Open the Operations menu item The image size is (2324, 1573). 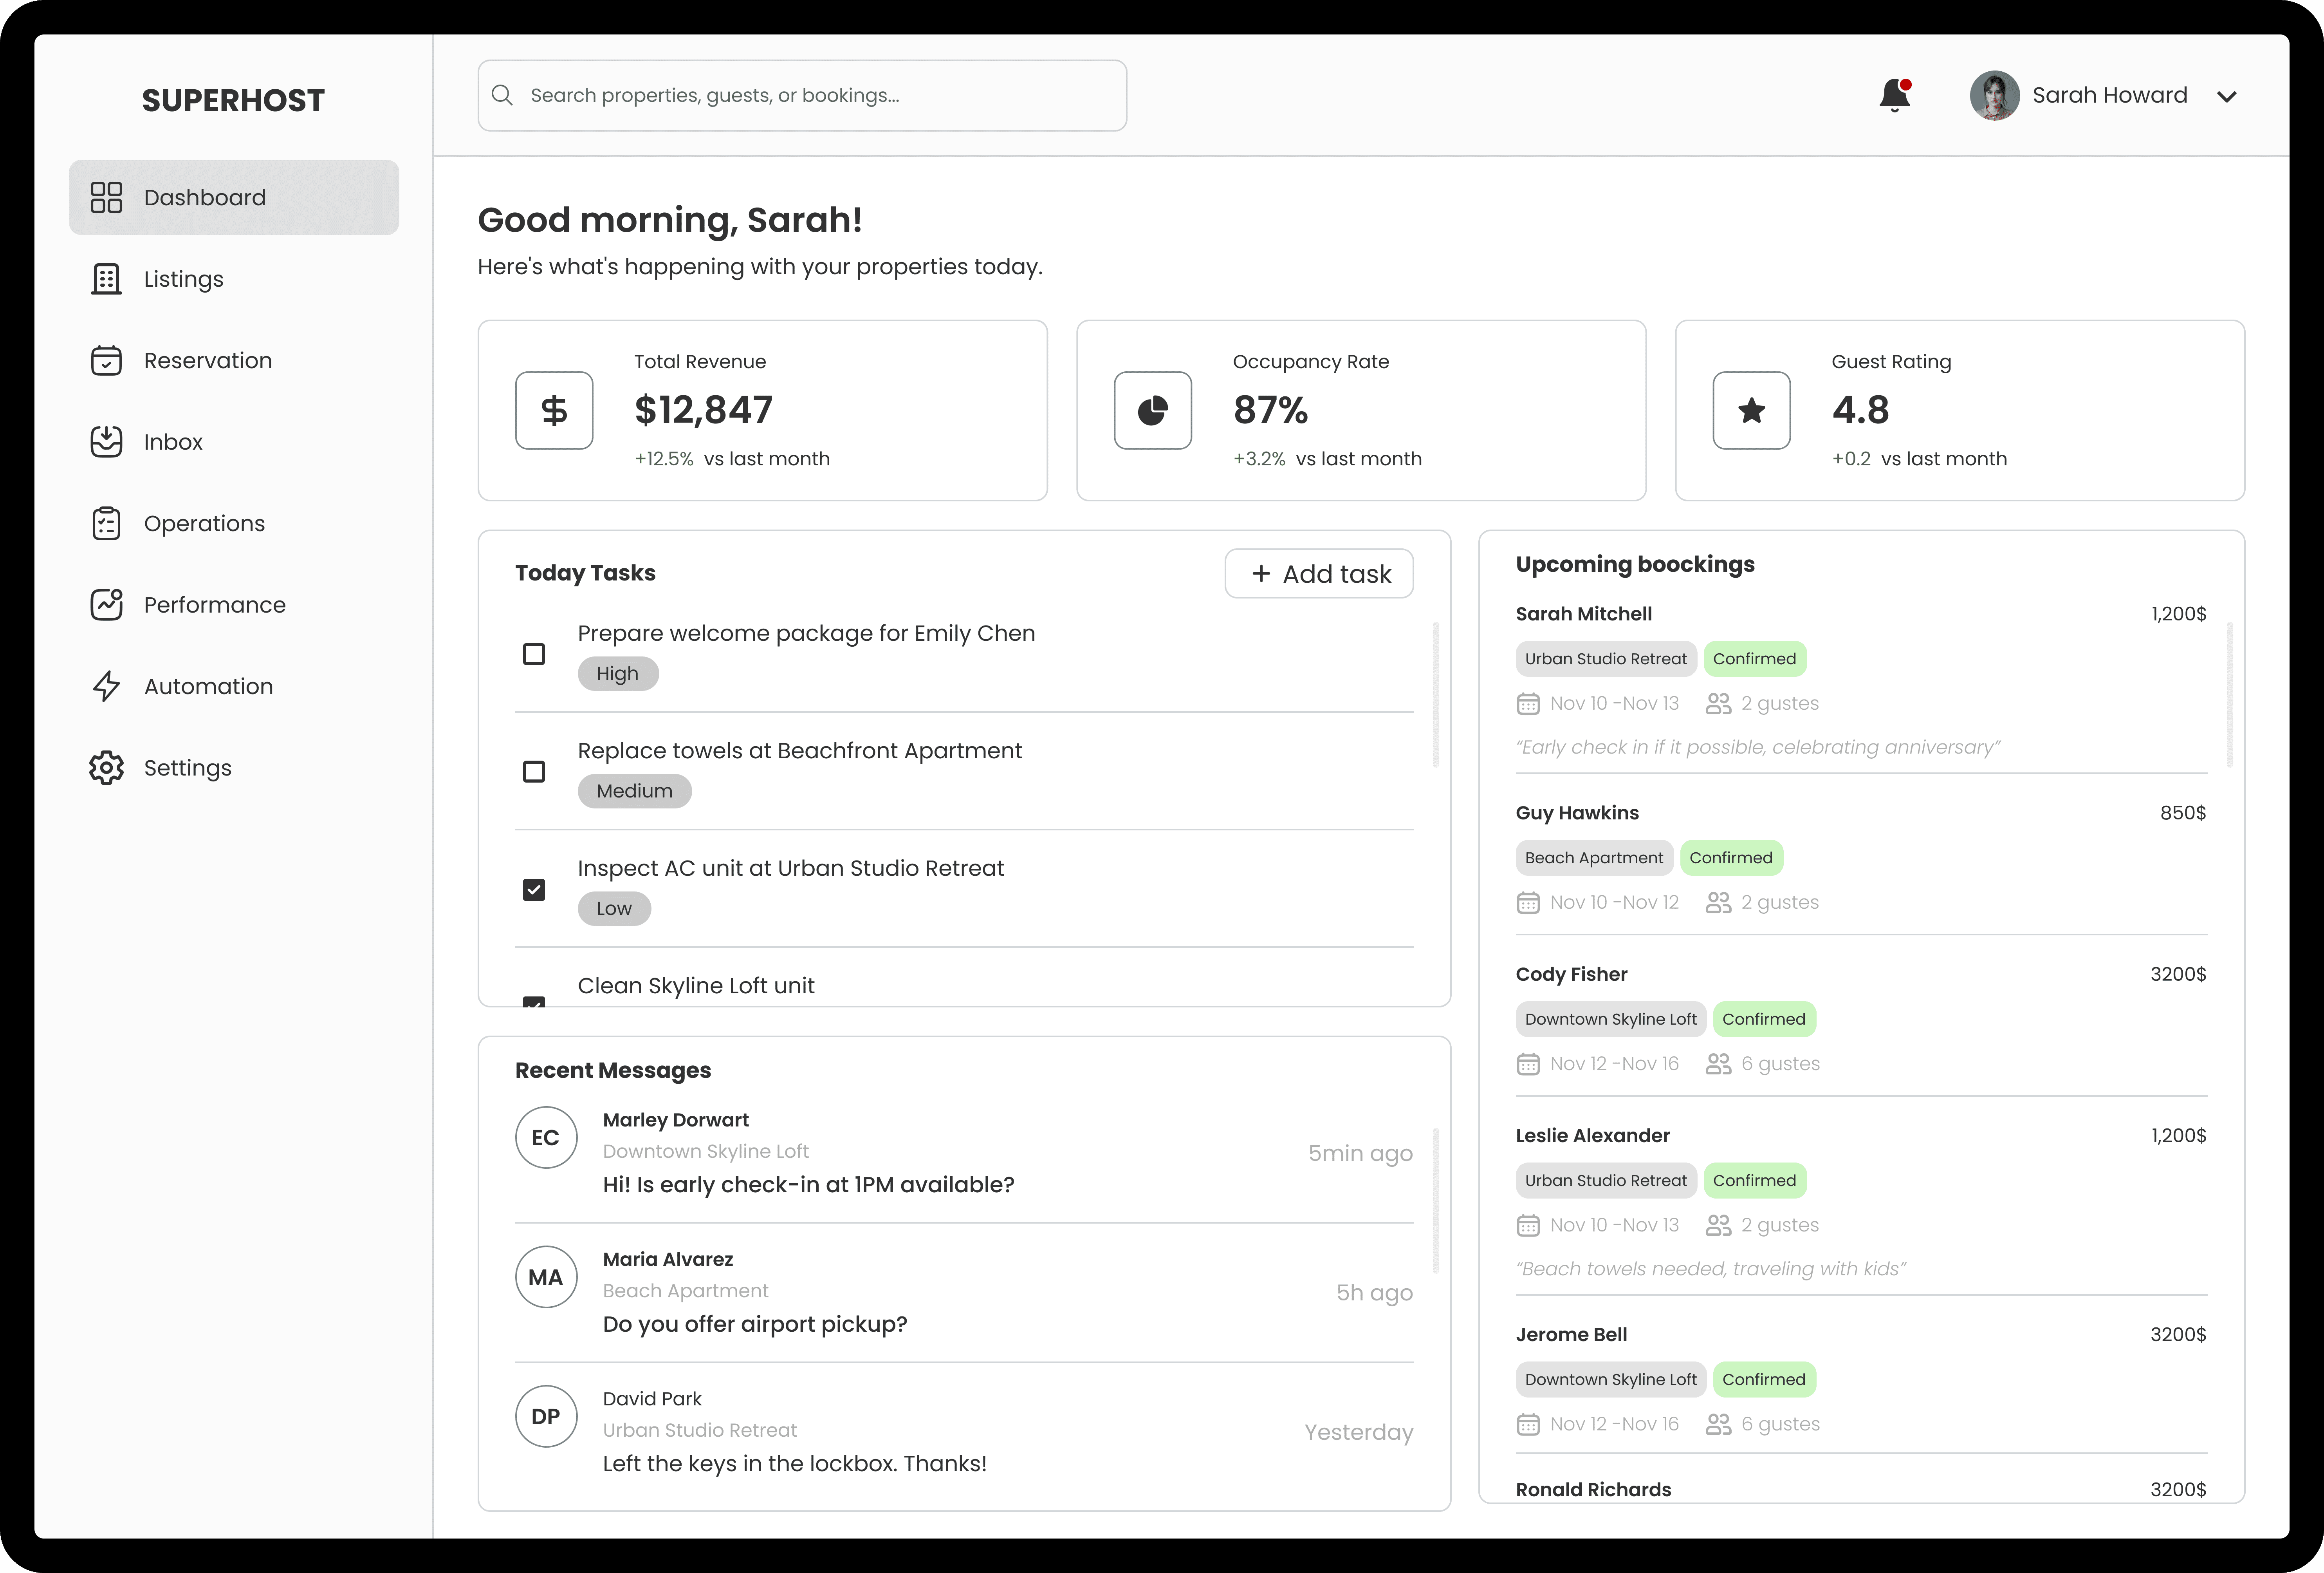[204, 523]
